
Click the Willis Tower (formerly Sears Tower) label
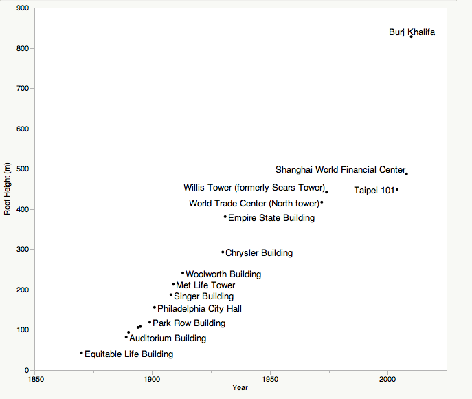254,188
